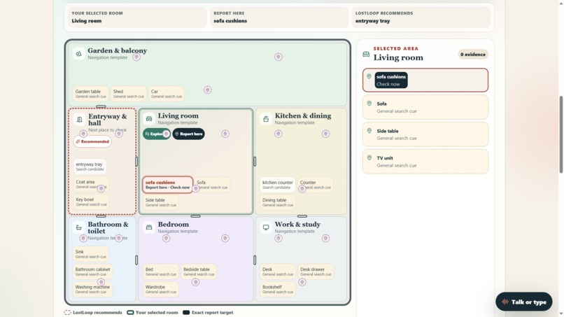Select the Sink cue in the bathroom
The width and height of the screenshot is (564, 317).
point(91,254)
